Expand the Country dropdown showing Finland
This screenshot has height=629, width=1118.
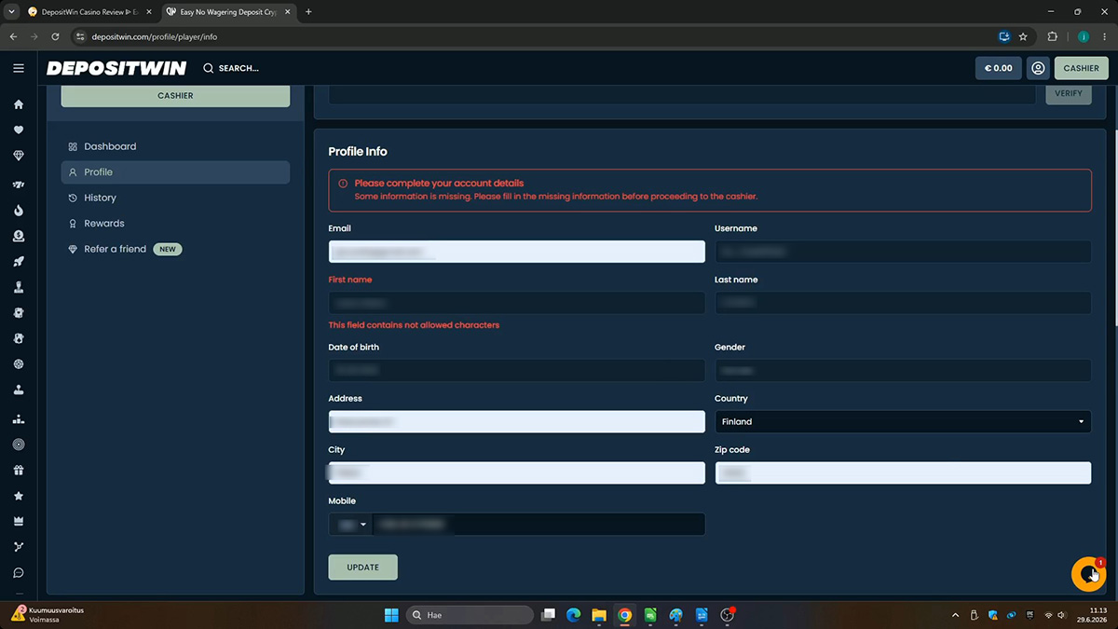pos(903,422)
